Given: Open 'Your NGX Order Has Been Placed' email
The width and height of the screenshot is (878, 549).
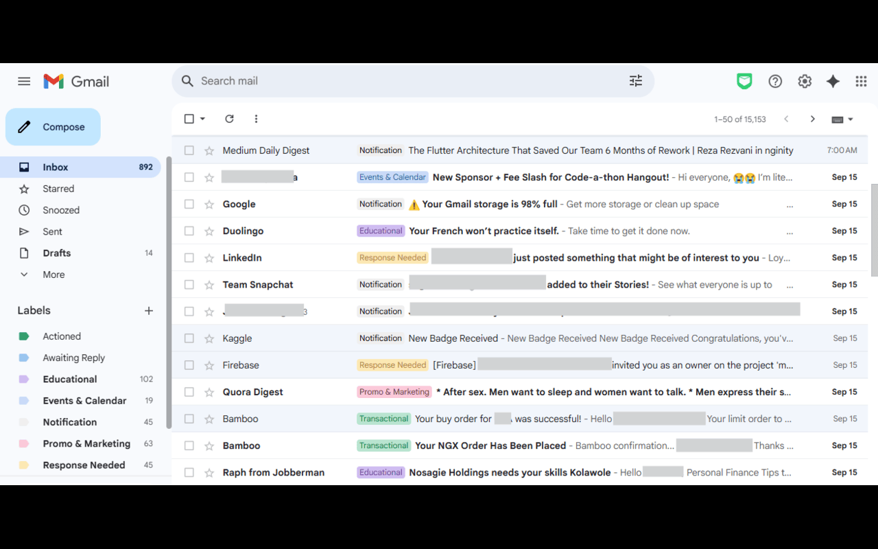Looking at the screenshot, I should pos(519,445).
